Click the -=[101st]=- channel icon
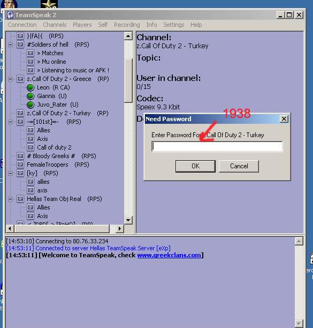This screenshot has height=328, width=313. [20, 122]
